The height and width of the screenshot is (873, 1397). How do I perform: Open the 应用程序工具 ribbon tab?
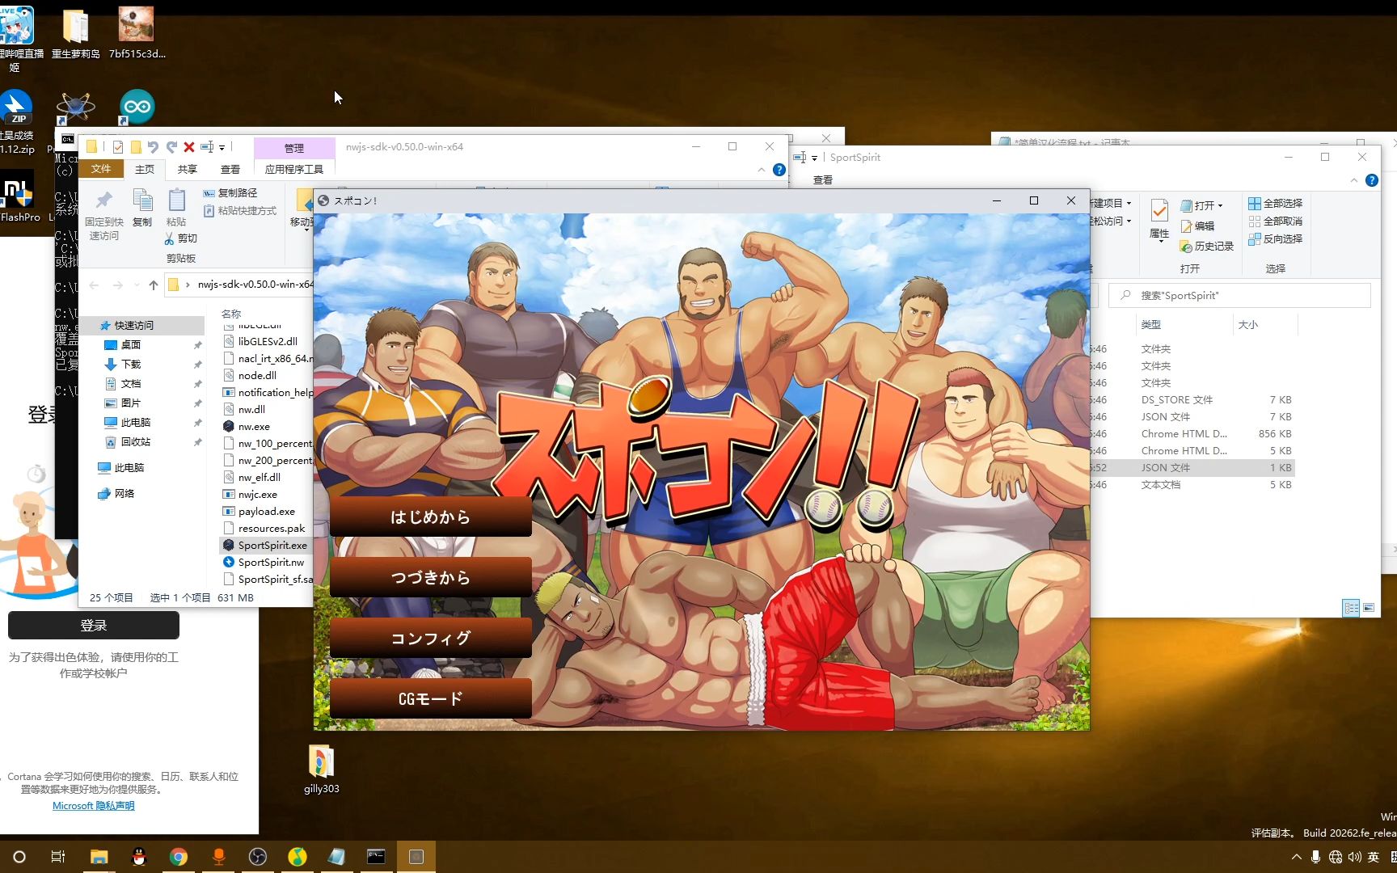[x=294, y=169]
